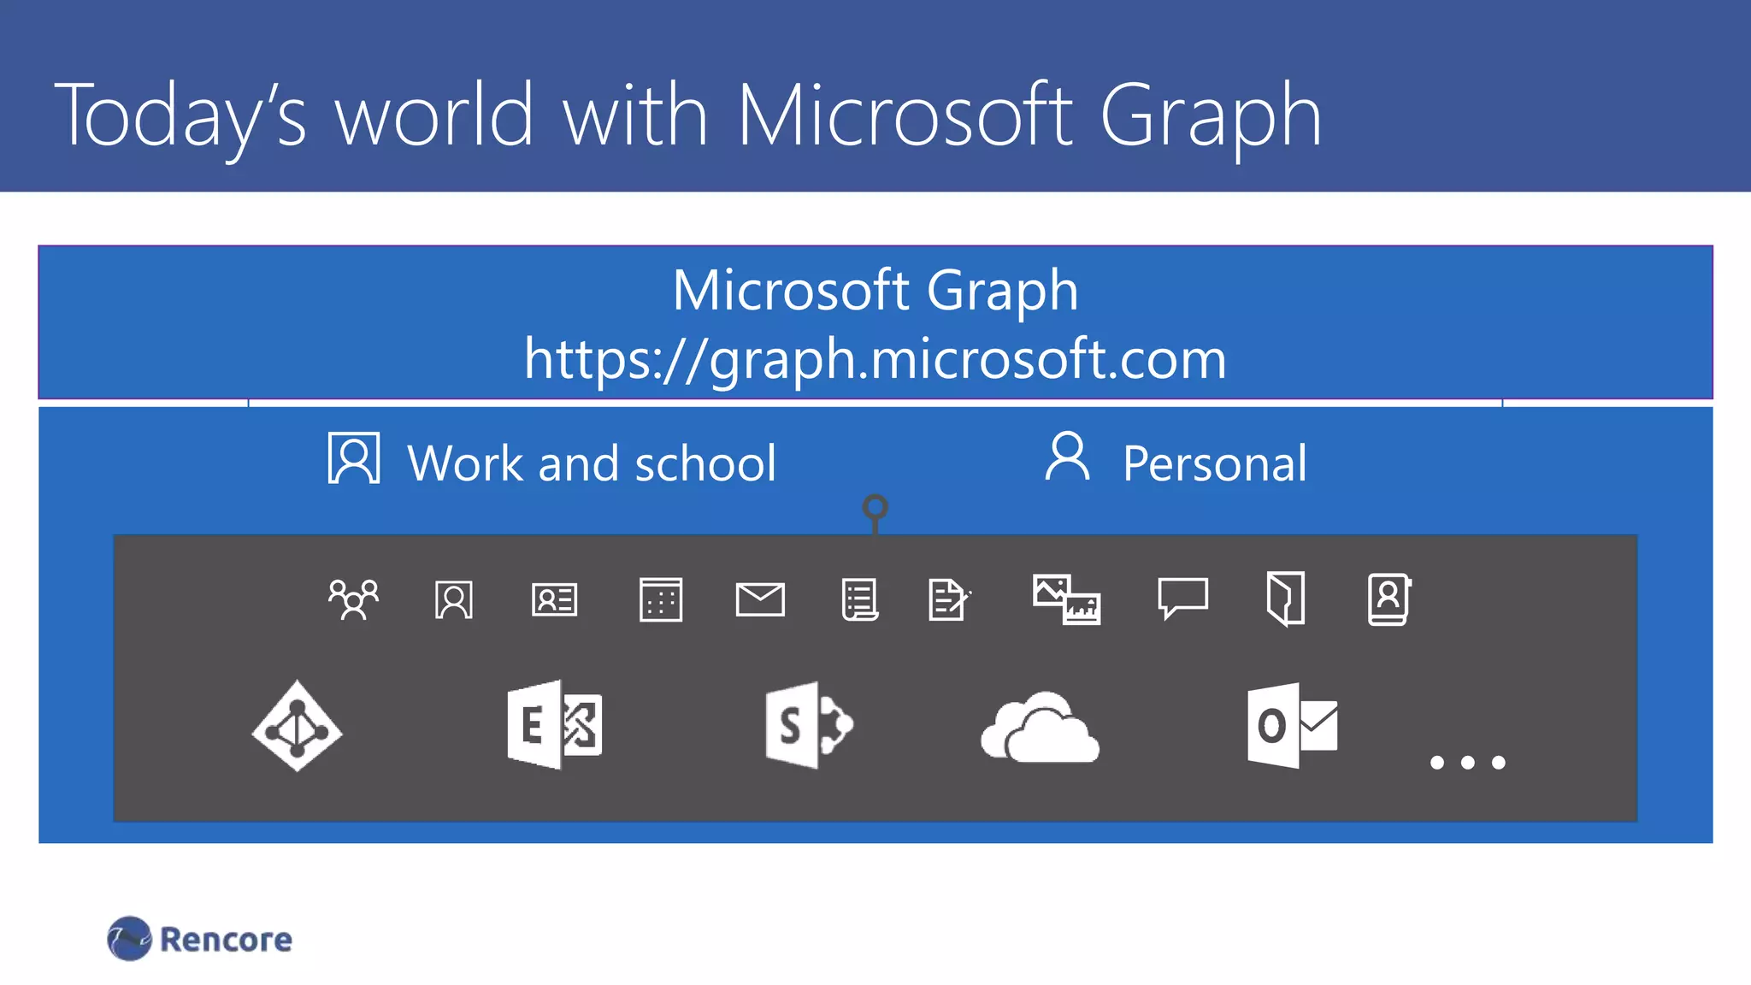
Task: Select the Exchange logo
Action: click(555, 725)
